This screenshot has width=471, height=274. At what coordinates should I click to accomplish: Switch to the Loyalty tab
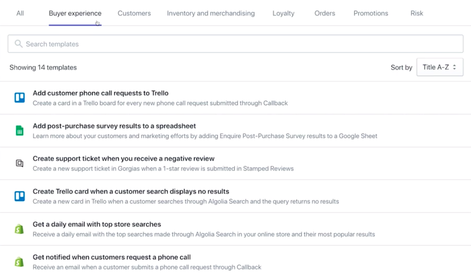(x=283, y=13)
